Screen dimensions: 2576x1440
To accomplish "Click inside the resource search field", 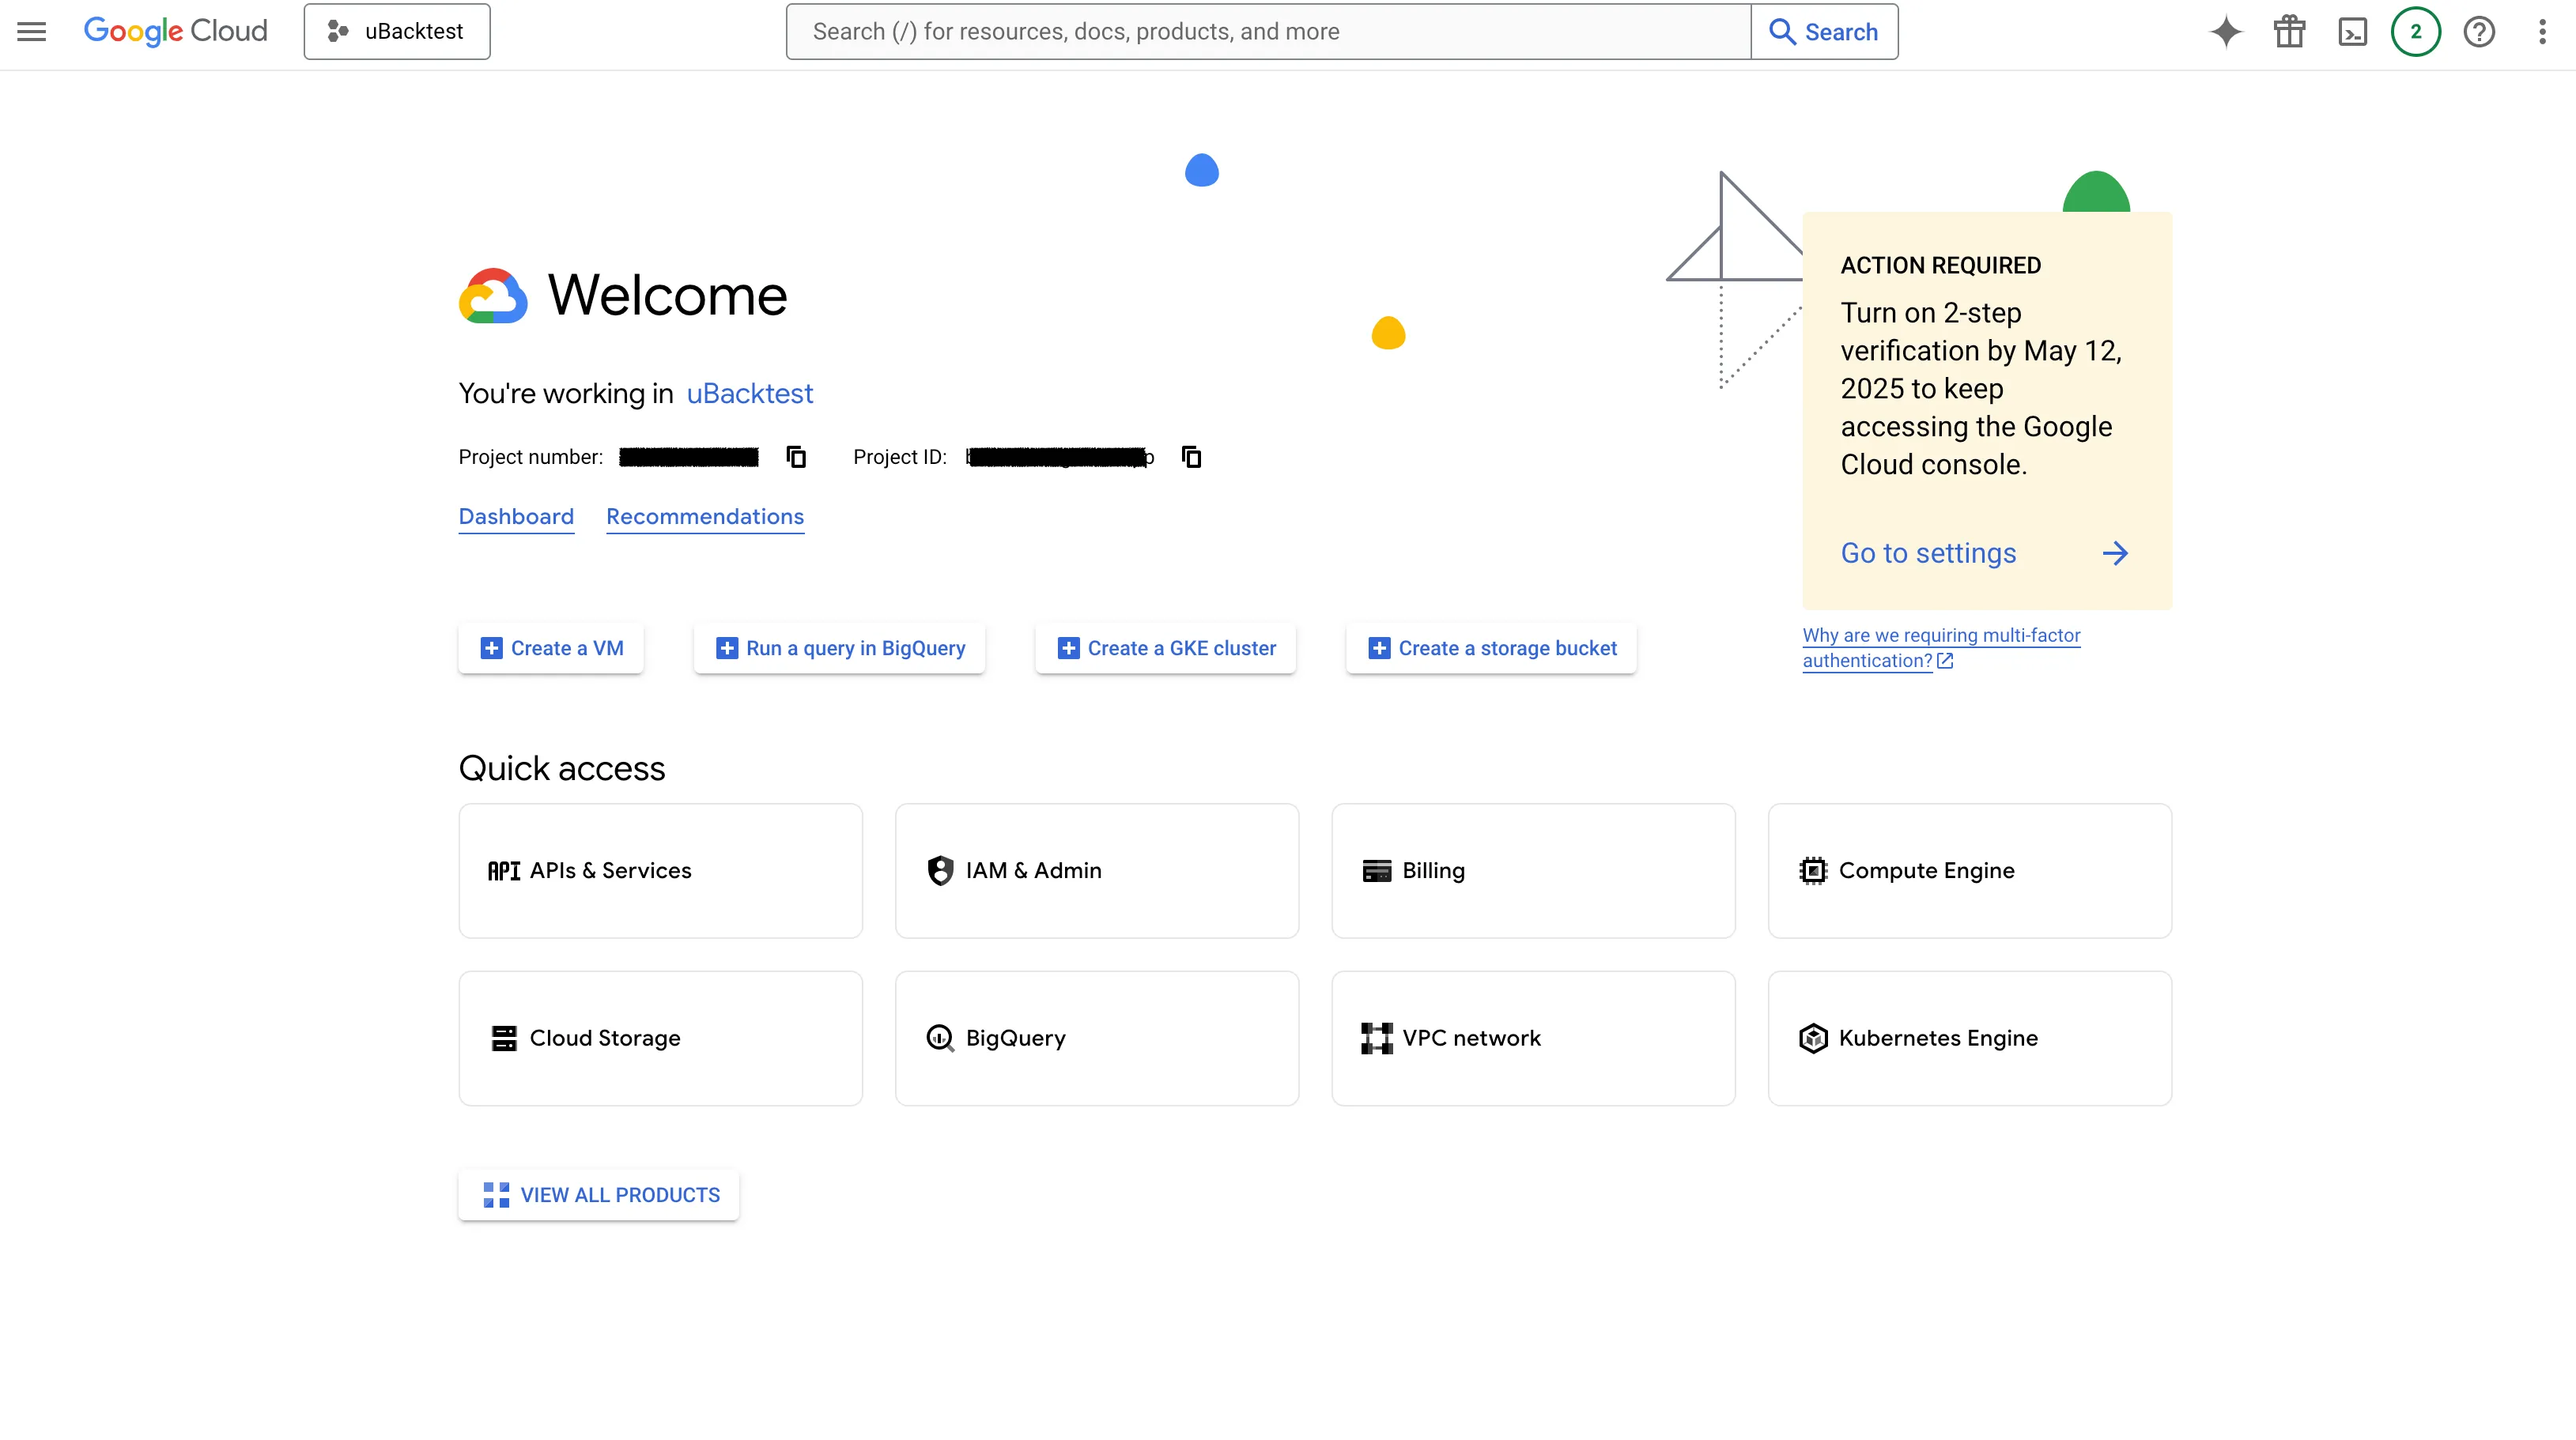I will click(x=1200, y=31).
